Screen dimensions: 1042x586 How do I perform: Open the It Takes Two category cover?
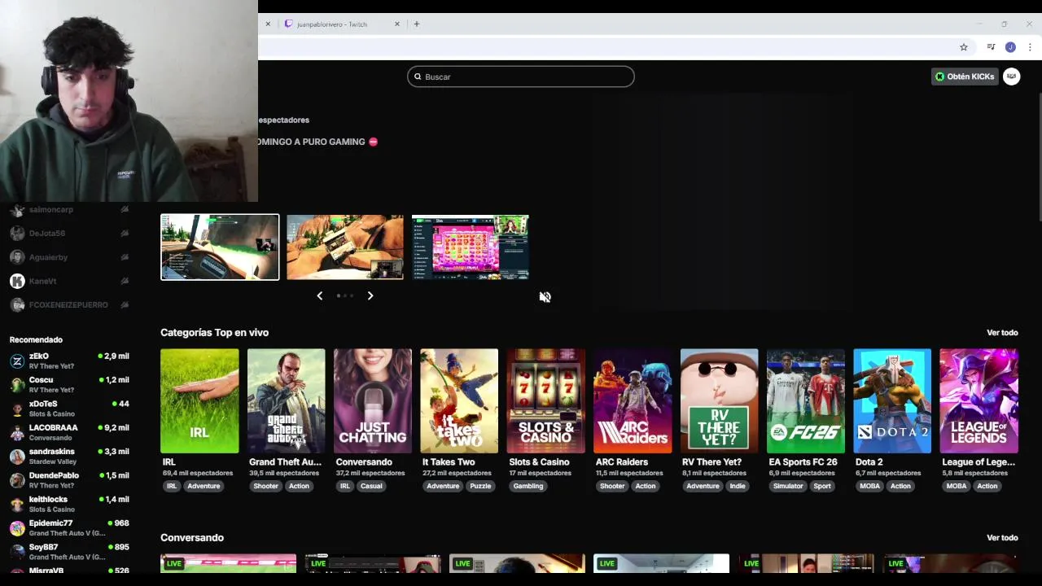click(x=459, y=401)
